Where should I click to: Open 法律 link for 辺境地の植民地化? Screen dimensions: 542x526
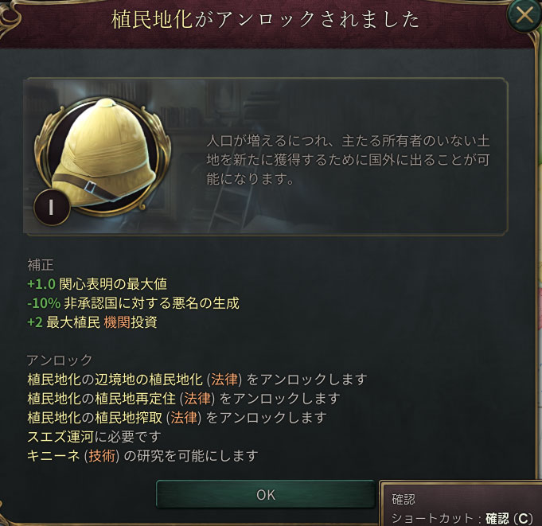(224, 379)
